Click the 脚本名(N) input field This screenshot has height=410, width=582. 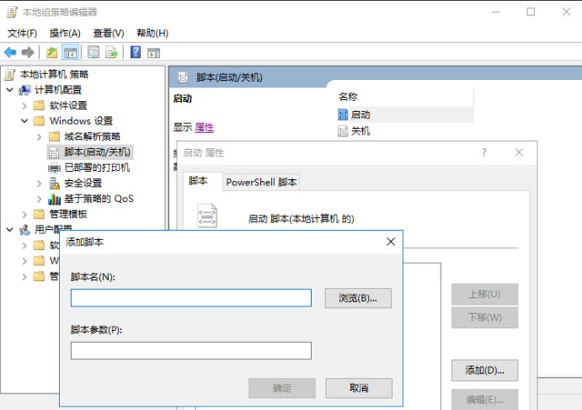[x=191, y=298]
